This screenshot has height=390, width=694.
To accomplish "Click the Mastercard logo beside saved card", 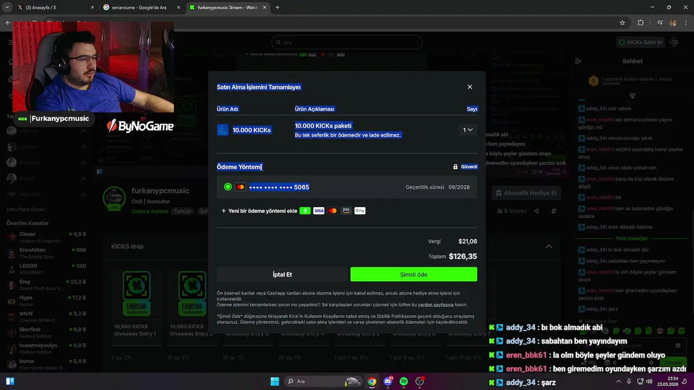I will pyautogui.click(x=240, y=187).
